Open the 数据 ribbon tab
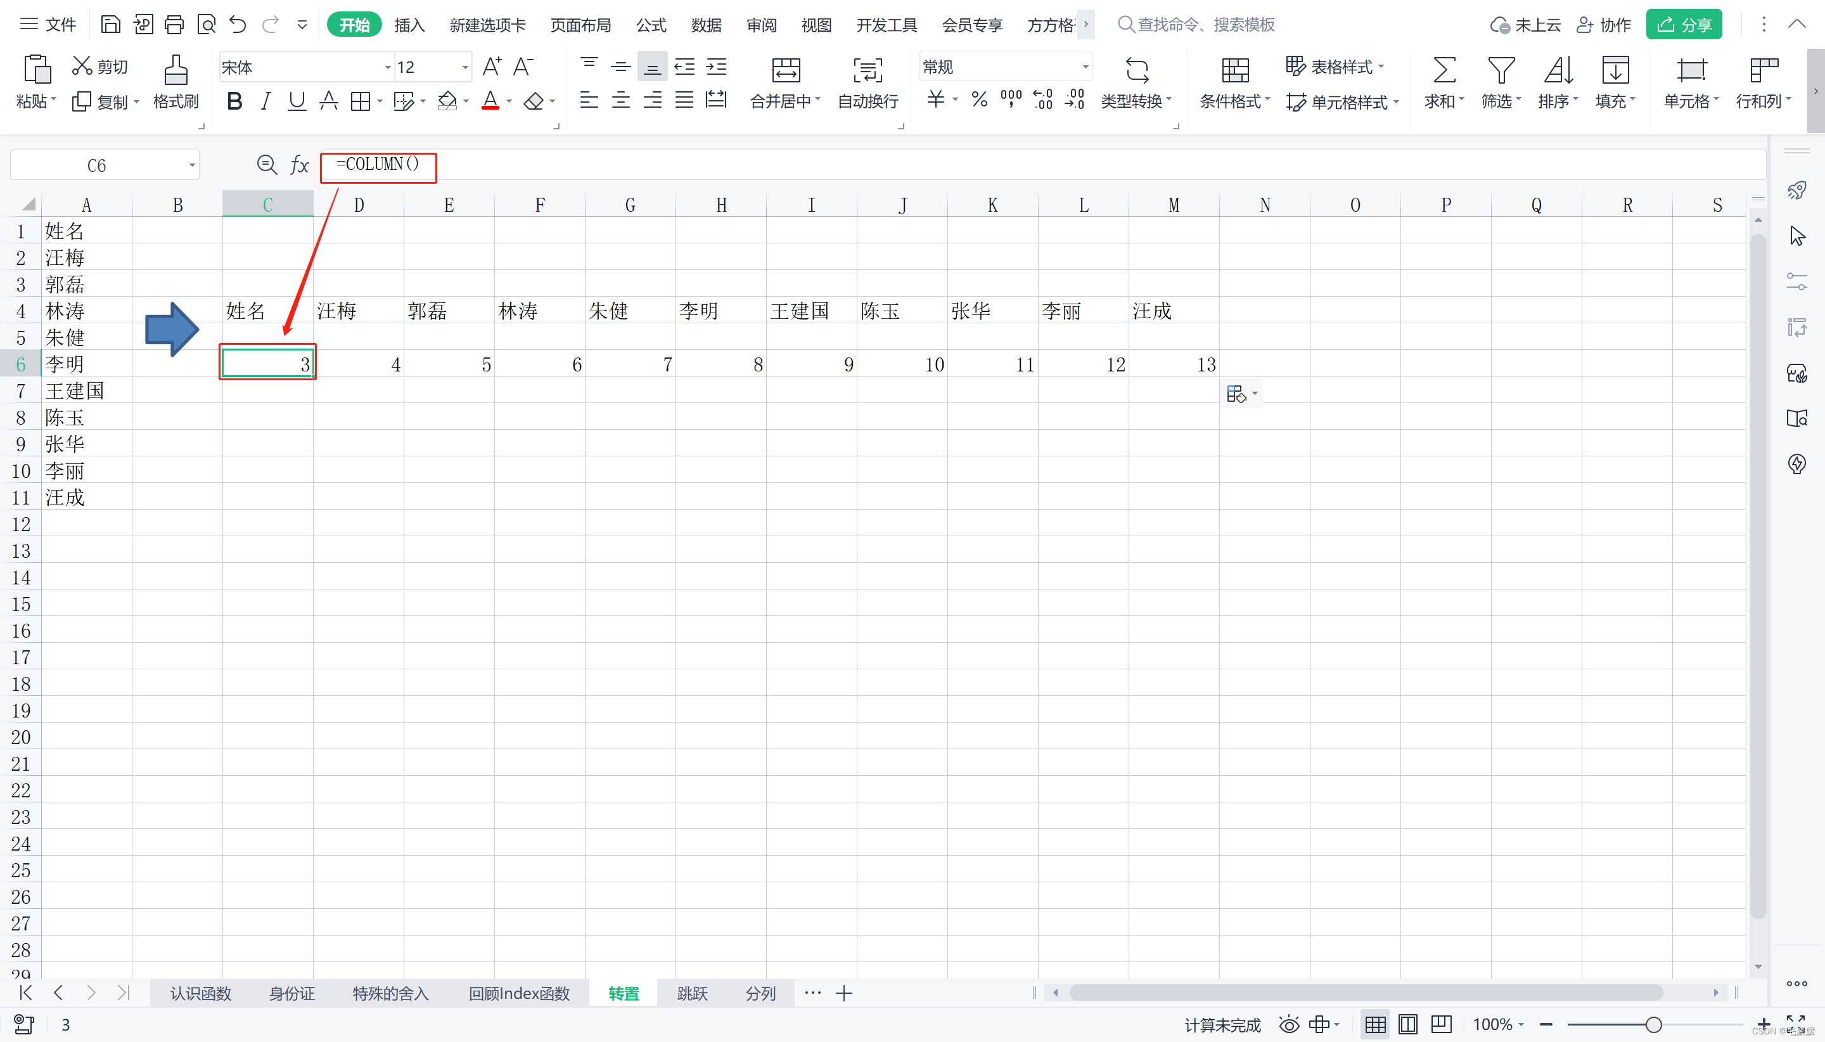The width and height of the screenshot is (1825, 1042). pyautogui.click(x=706, y=25)
